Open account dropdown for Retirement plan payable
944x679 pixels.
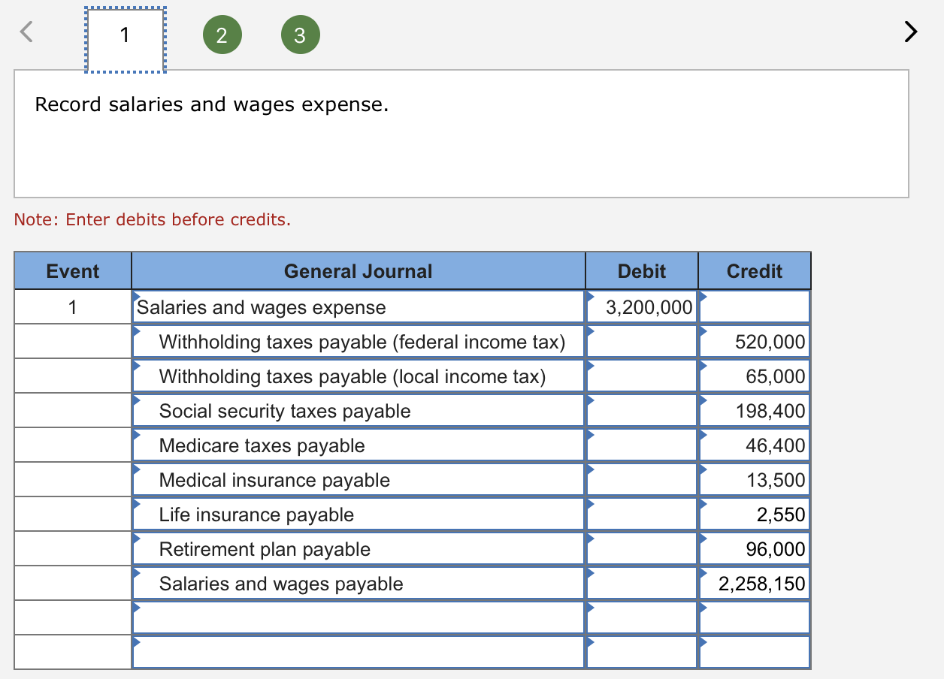[359, 549]
